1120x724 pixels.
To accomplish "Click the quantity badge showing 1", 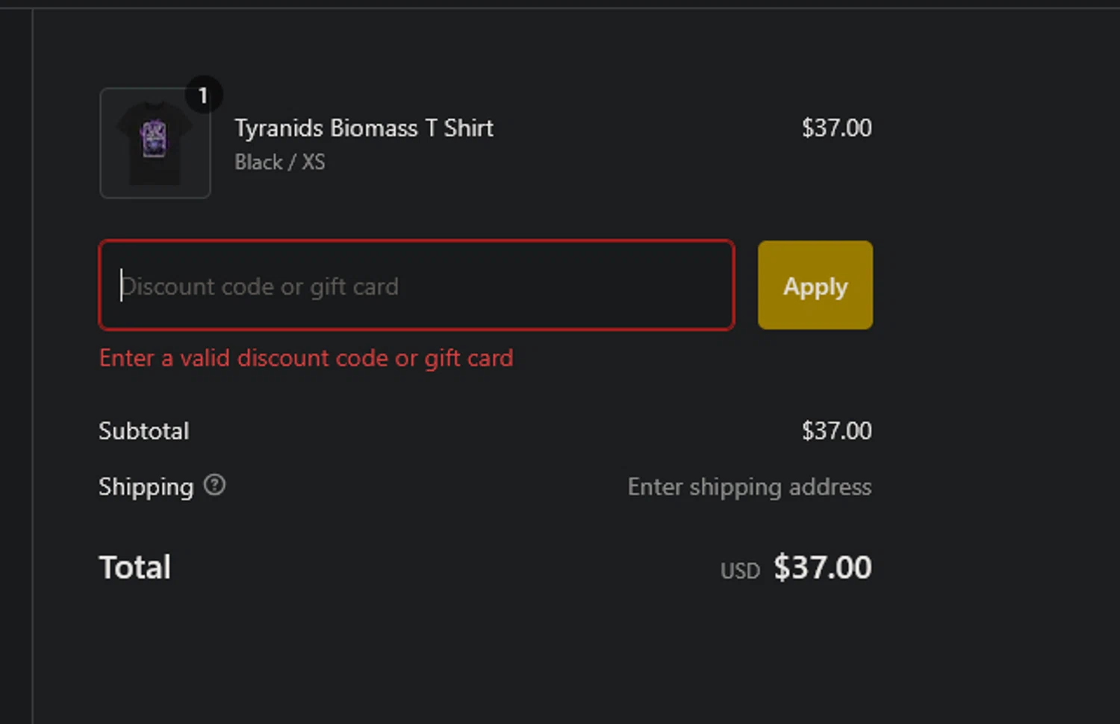I will [202, 96].
